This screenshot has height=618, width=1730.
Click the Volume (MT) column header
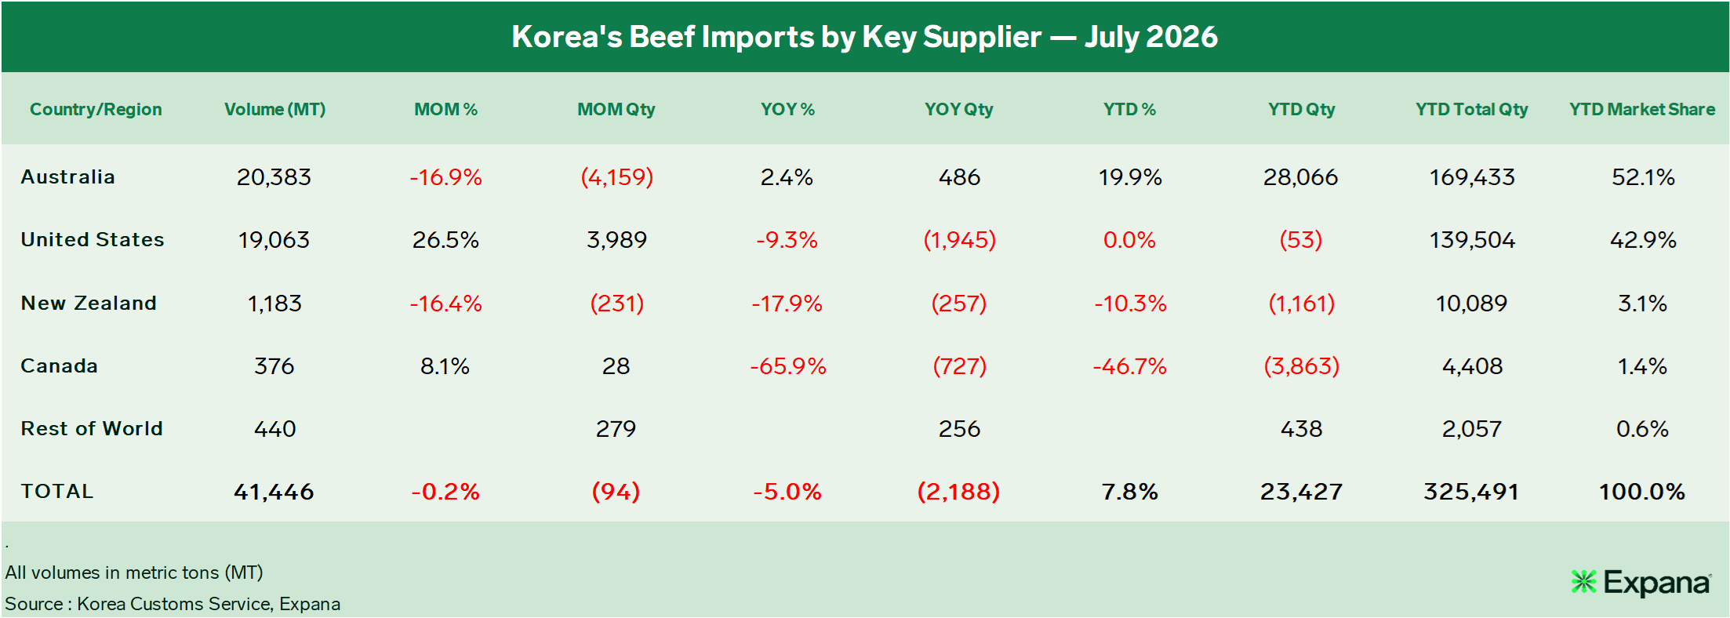tap(274, 109)
